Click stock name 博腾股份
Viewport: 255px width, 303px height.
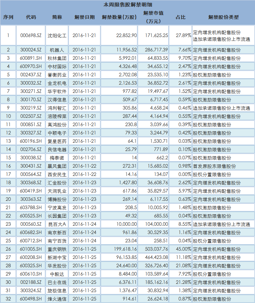57,200
